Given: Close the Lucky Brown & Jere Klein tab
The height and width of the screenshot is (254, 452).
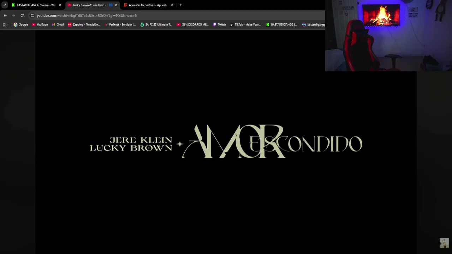Looking at the screenshot, I should [x=116, y=5].
